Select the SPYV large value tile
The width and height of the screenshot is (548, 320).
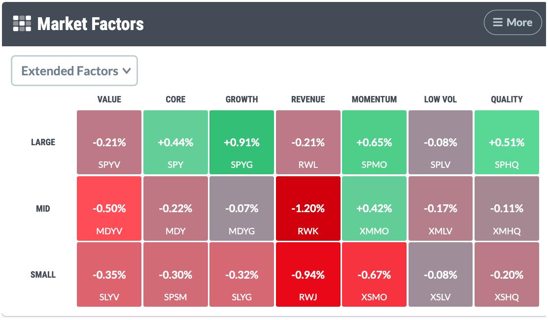click(109, 142)
